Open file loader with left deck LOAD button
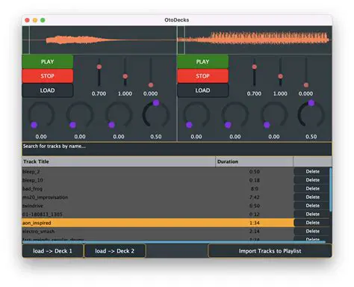354x287 pixels. 48,90
